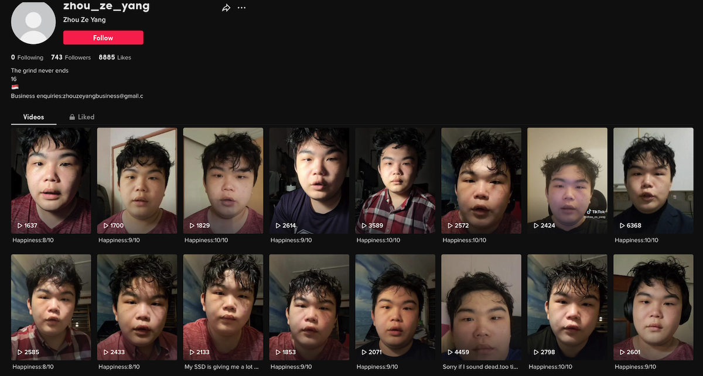Click the play icon showing 4459 views
This screenshot has width=703, height=376.
pos(449,351)
